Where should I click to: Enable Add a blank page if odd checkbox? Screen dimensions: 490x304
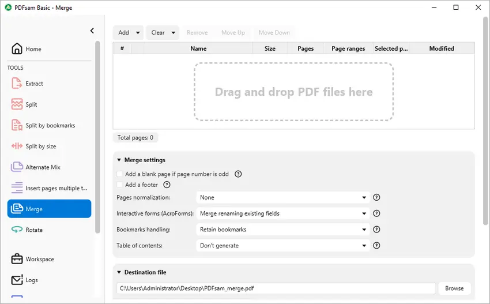coord(119,174)
